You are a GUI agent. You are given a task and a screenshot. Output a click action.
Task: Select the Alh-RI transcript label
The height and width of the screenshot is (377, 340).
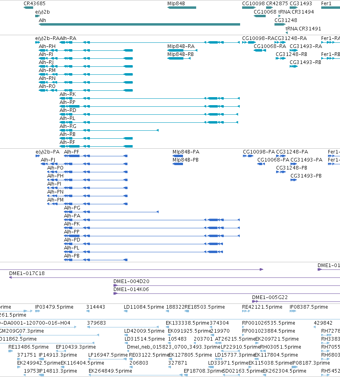point(46,54)
